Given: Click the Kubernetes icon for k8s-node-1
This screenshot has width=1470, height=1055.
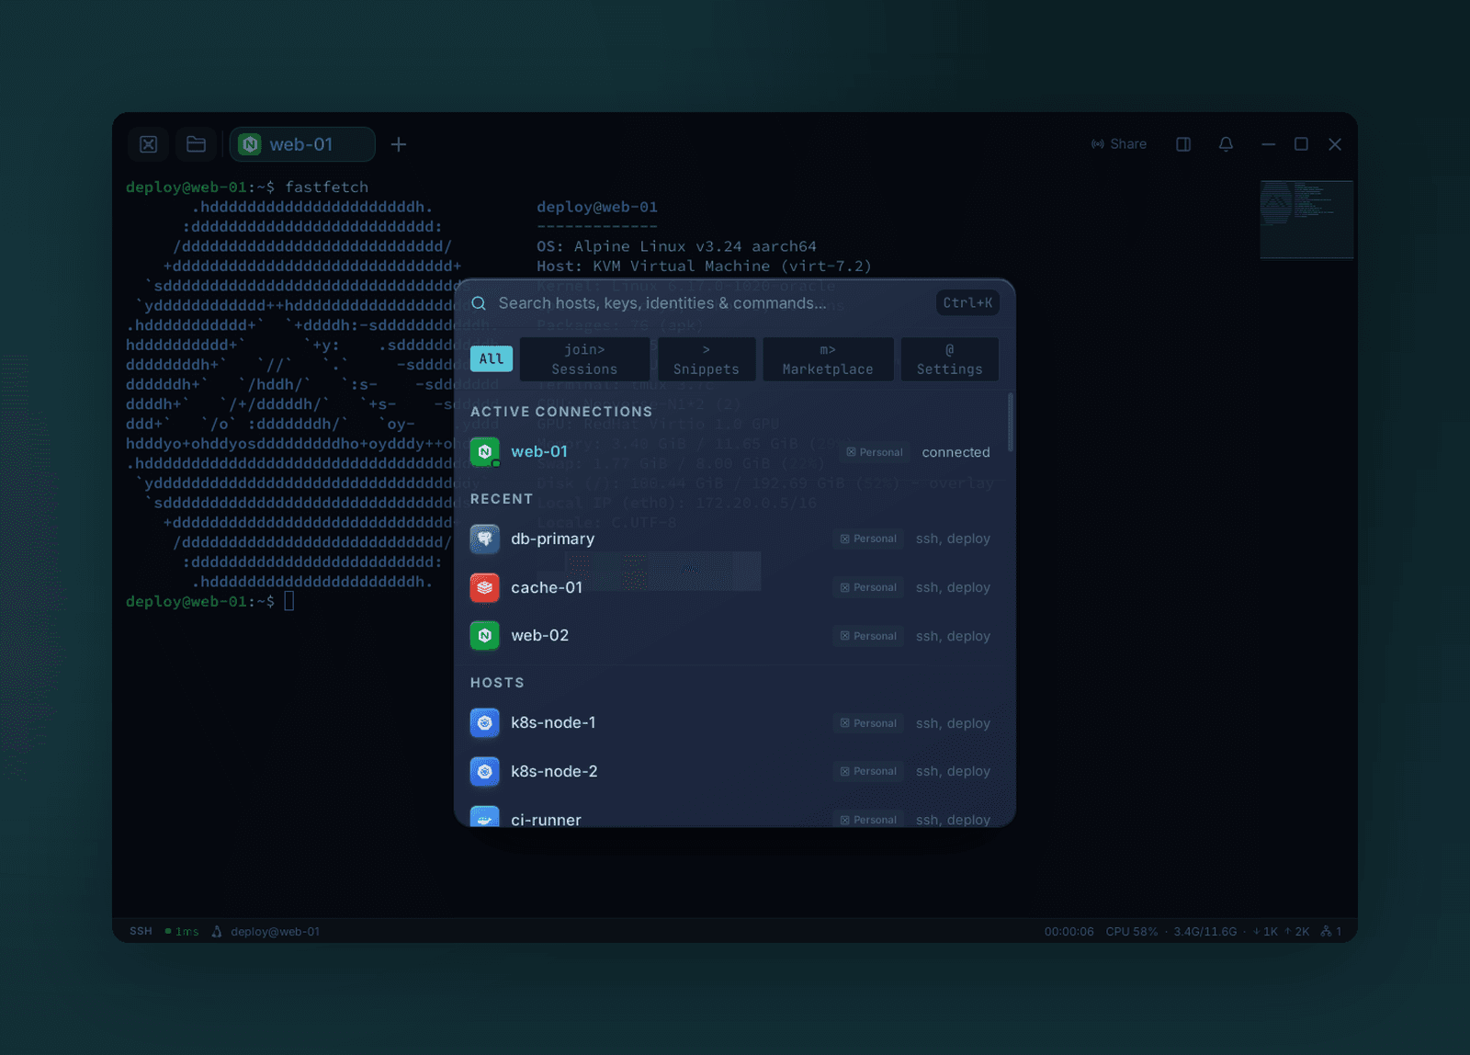Looking at the screenshot, I should pyautogui.click(x=484, y=723).
